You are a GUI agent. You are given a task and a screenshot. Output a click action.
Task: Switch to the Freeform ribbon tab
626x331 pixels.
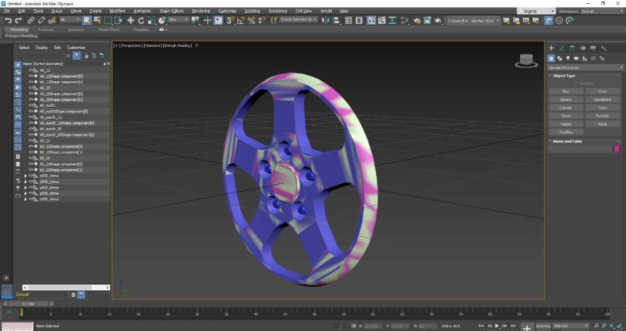tap(46, 29)
